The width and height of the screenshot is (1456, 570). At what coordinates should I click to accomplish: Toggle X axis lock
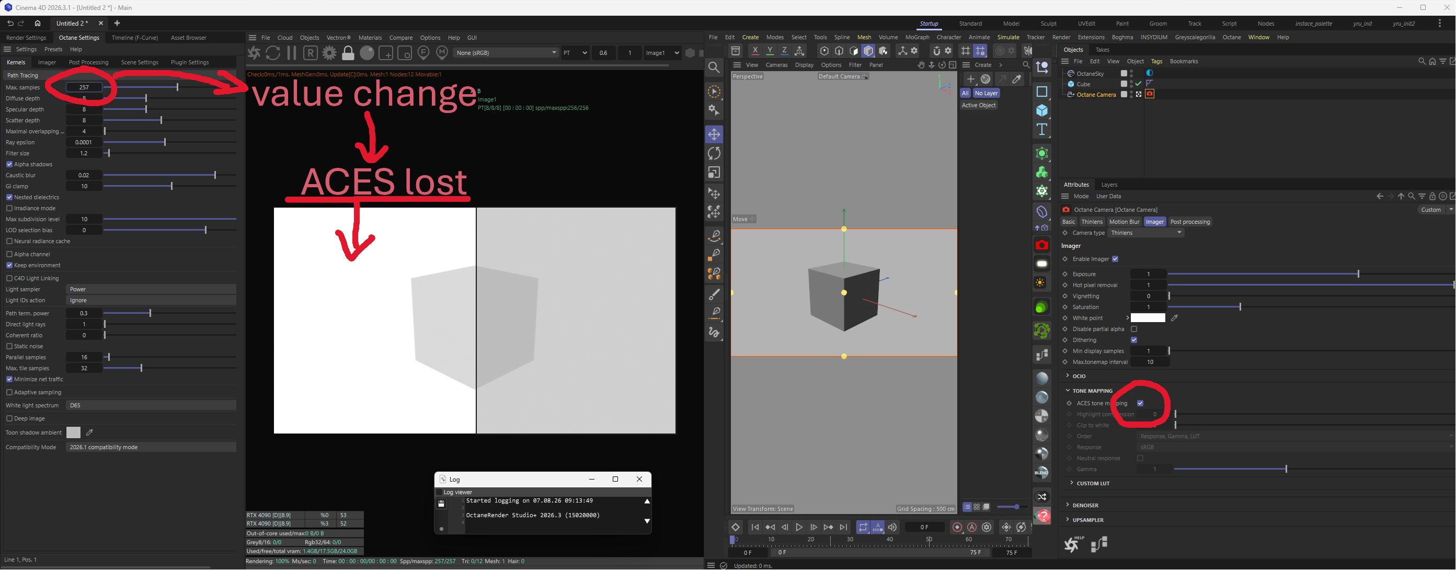[x=755, y=51]
